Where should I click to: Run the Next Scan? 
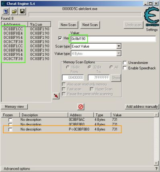click(x=90, y=25)
